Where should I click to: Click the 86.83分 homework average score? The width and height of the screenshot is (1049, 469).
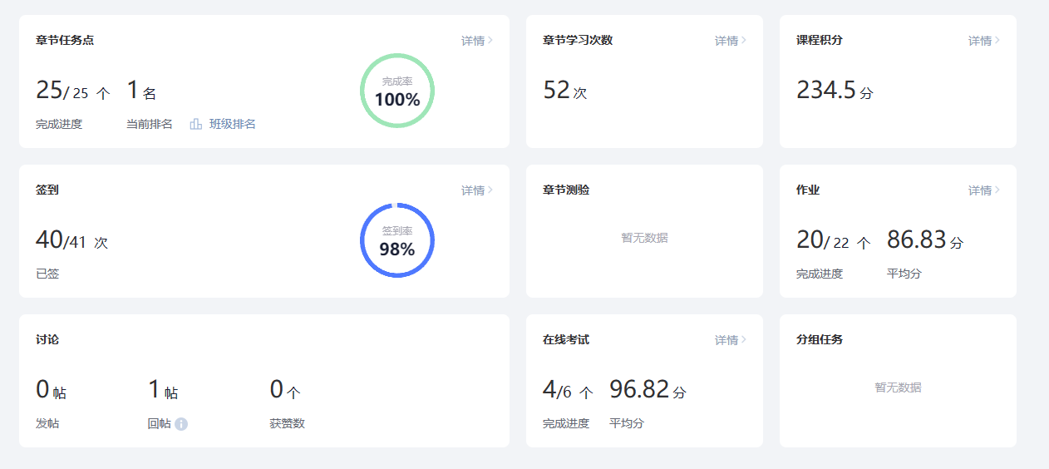pyautogui.click(x=925, y=240)
